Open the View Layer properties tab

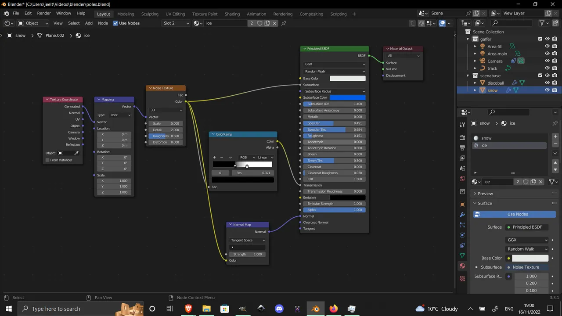[462, 158]
